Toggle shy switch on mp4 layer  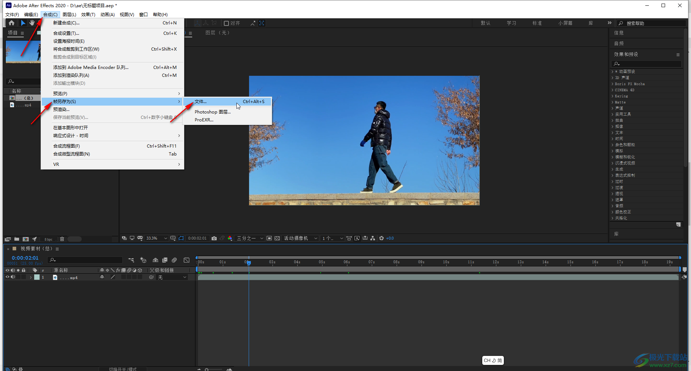point(102,277)
